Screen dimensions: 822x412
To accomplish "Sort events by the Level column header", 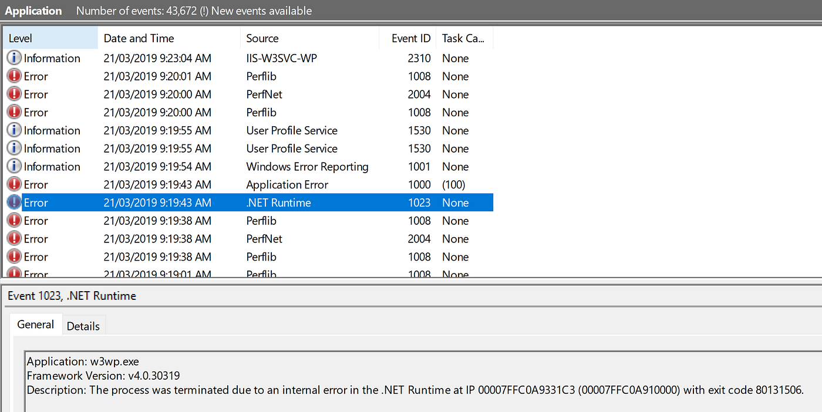I will point(50,38).
